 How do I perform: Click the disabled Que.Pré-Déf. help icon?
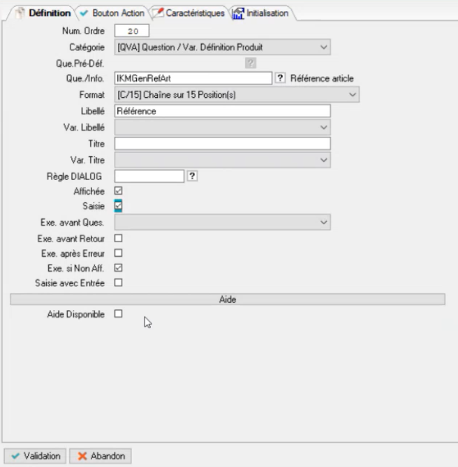[250, 63]
